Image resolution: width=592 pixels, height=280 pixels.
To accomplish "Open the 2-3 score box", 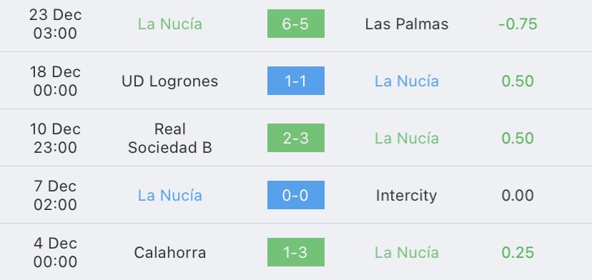I will click(295, 138).
